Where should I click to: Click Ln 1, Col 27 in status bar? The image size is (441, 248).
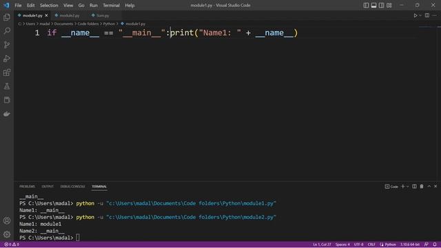[322, 245]
